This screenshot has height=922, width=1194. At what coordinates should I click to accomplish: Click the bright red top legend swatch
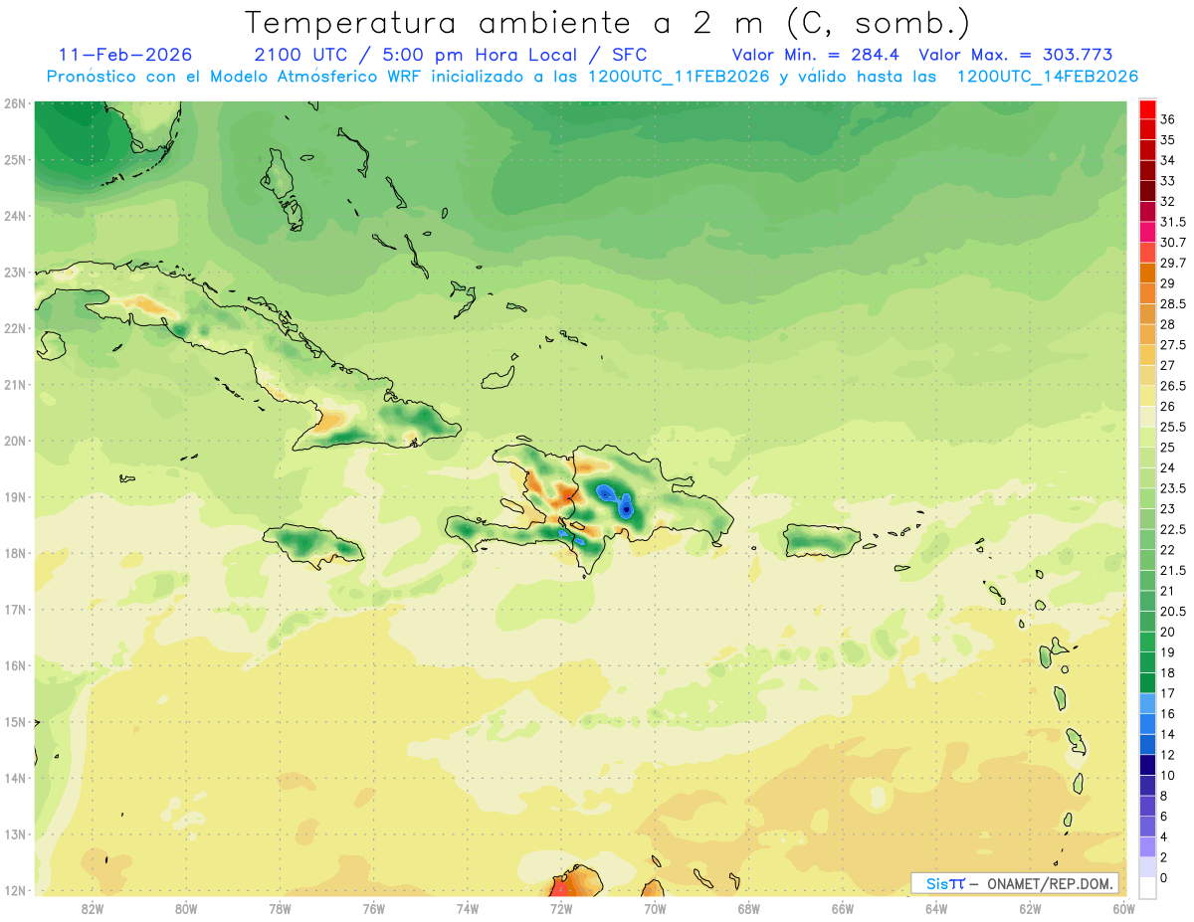1147,109
